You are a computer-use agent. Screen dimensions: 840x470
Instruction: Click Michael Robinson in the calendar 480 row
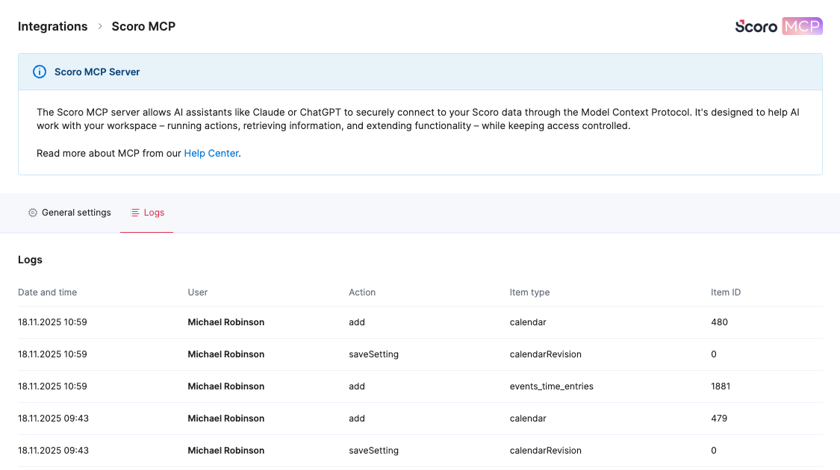click(x=226, y=322)
